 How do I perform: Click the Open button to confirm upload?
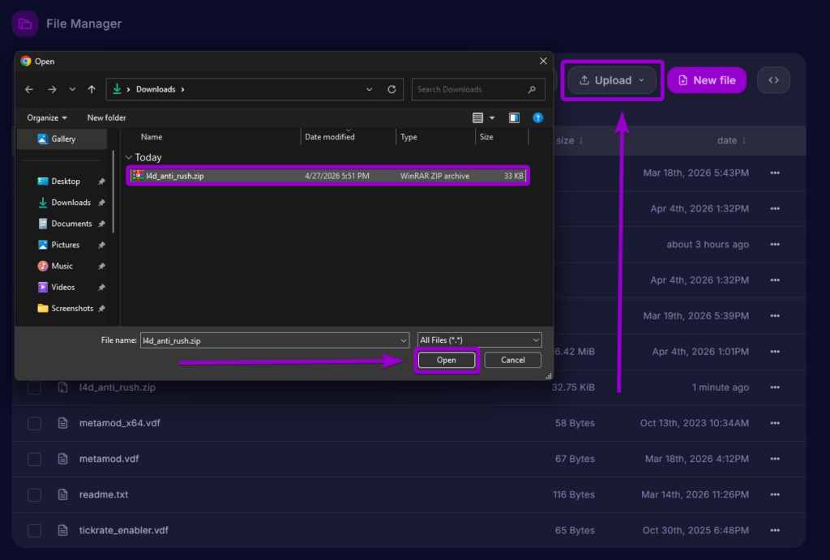point(447,359)
